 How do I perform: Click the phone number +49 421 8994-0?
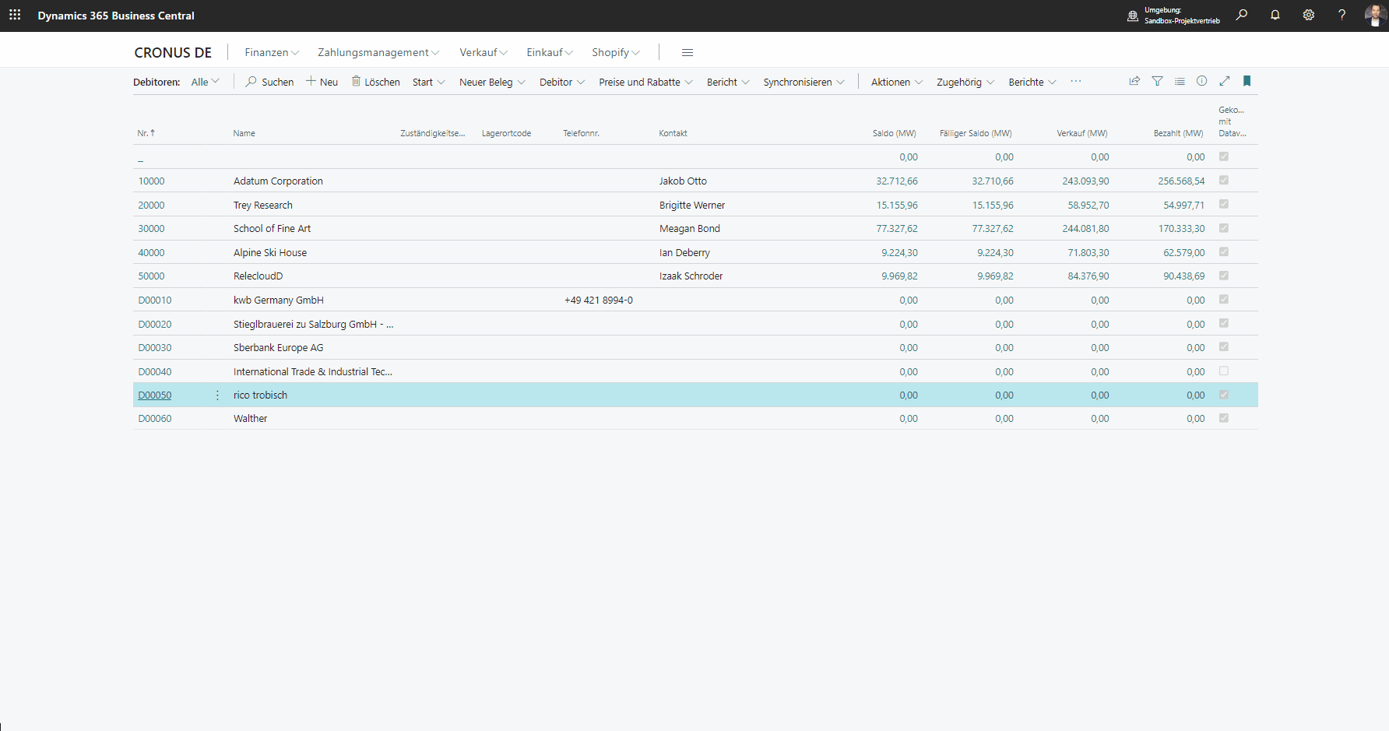pyautogui.click(x=599, y=300)
